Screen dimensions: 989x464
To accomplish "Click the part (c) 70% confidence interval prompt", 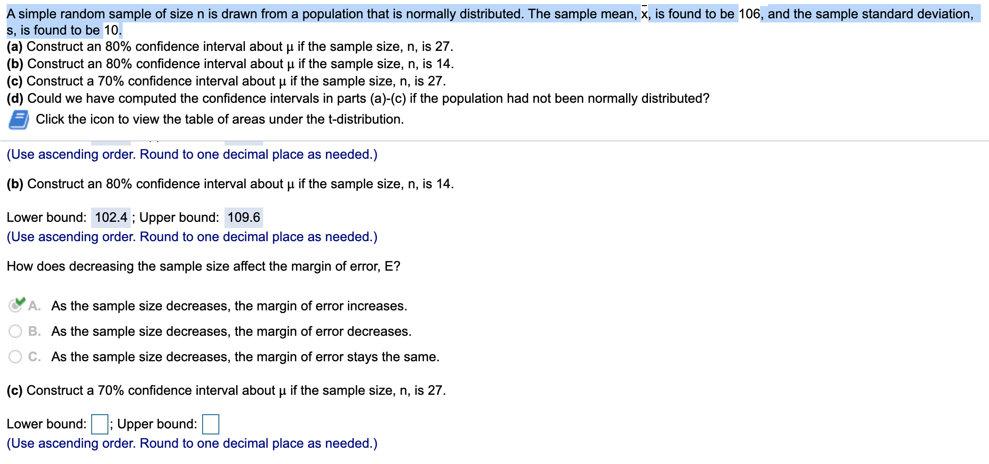I will pos(225,390).
